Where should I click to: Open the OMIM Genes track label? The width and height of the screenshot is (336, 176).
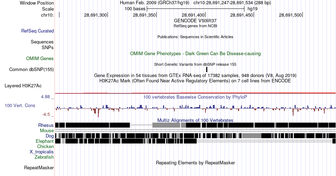[40, 58]
